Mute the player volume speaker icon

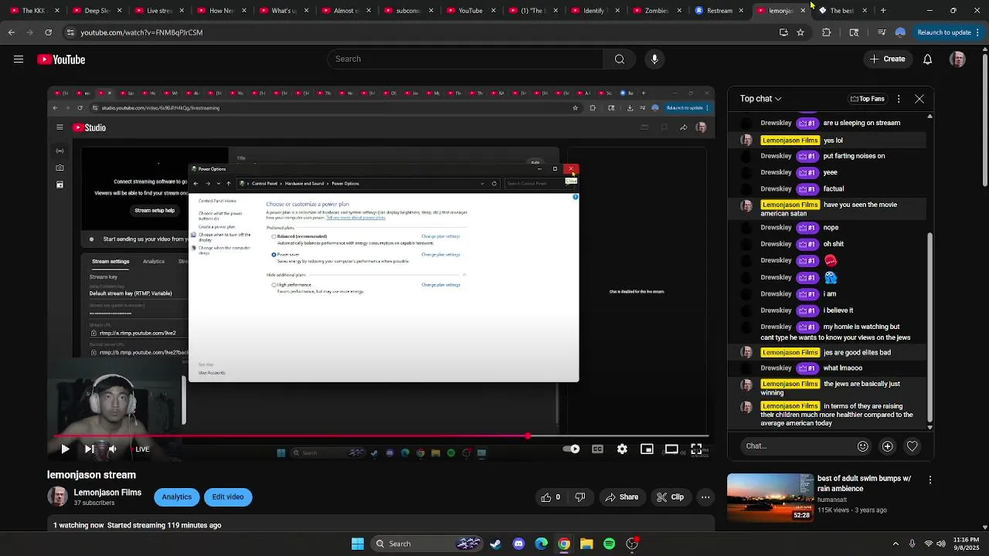pyautogui.click(x=113, y=449)
